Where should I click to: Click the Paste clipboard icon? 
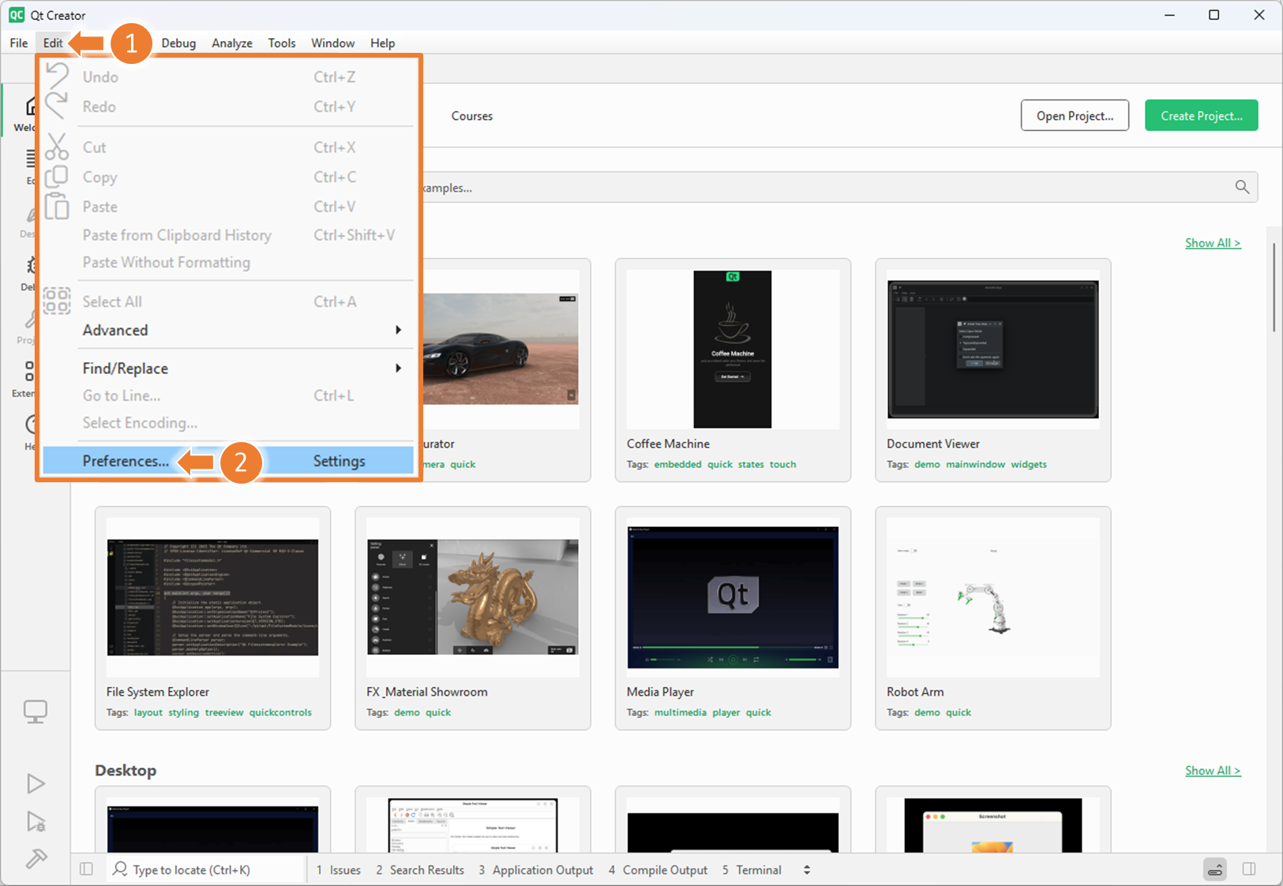[x=57, y=206]
